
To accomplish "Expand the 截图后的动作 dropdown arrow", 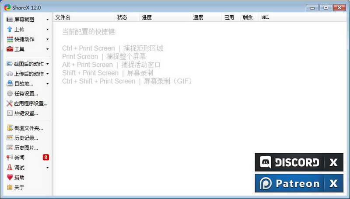I will (x=47, y=64).
